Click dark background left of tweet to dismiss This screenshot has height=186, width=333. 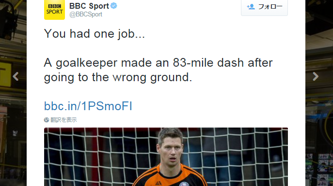click(13, 127)
